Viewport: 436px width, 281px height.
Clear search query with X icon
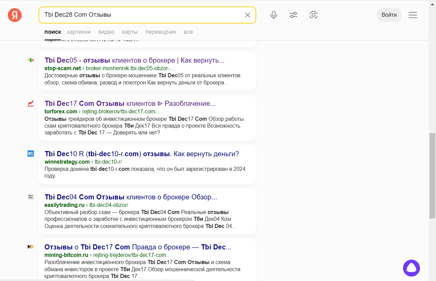248,15
